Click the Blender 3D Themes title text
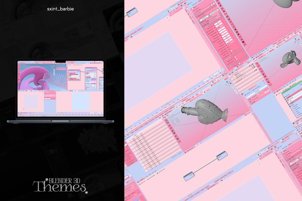This screenshot has height=201, width=302. pos(60,186)
